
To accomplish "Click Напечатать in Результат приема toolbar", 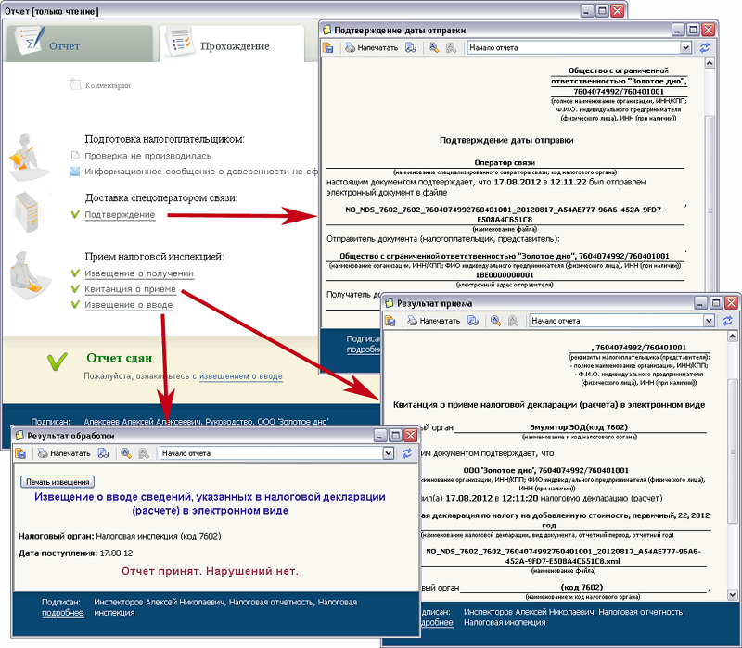I will (434, 321).
